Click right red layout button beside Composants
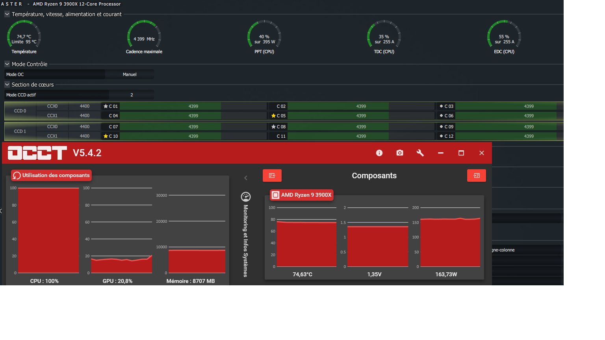 (x=477, y=176)
